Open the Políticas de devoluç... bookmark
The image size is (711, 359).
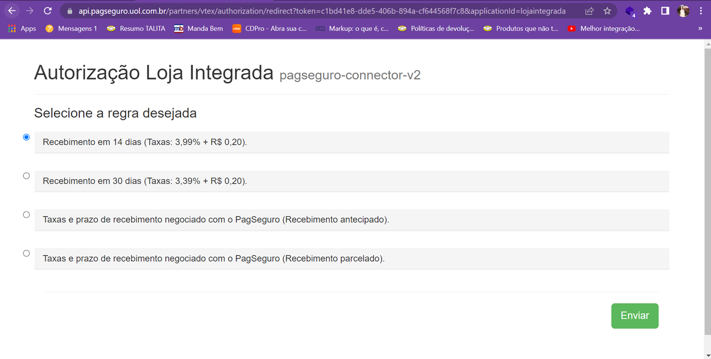click(x=436, y=29)
